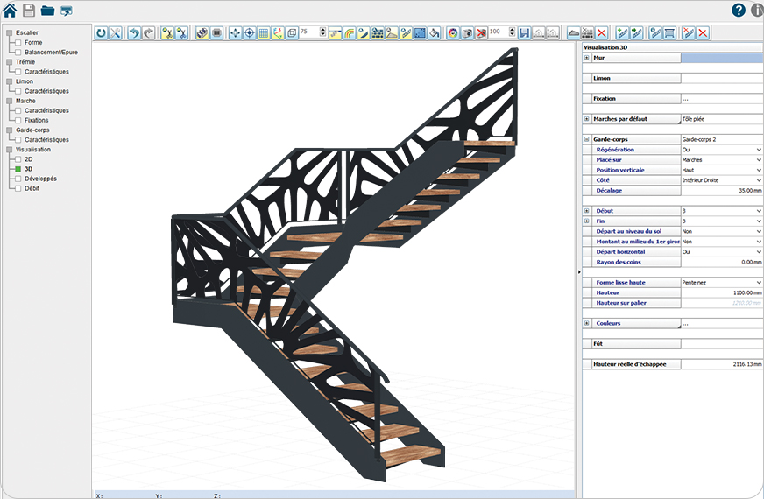
Task: Increase the 75 spinner value
Action: [x=323, y=29]
